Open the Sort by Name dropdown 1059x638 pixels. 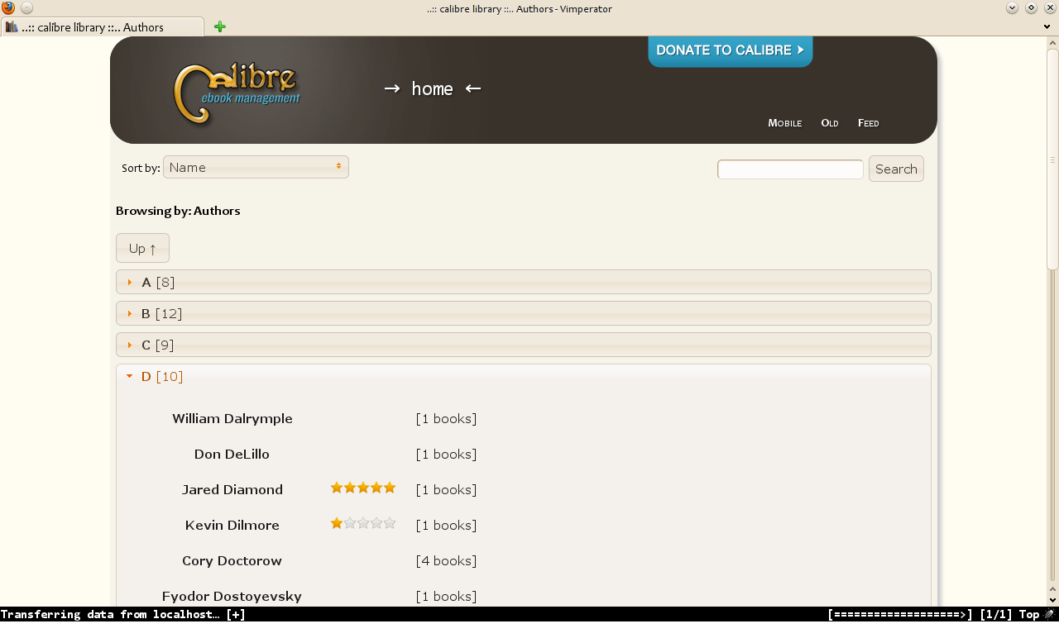[256, 168]
